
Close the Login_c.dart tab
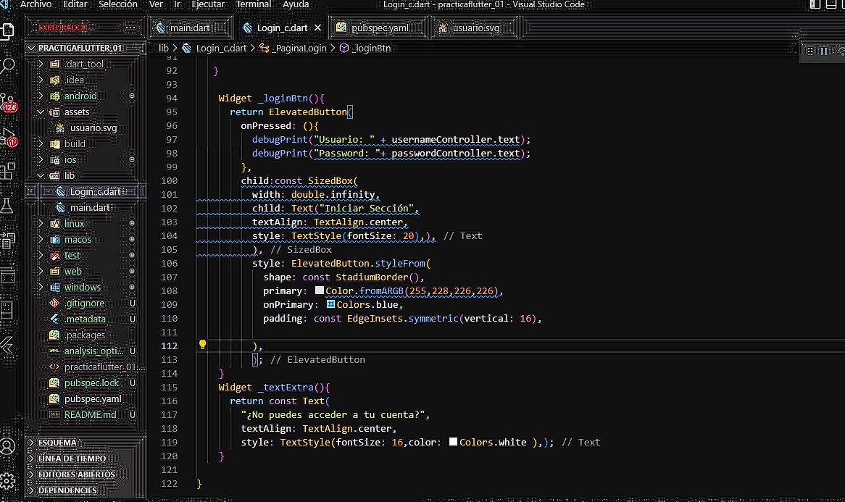(x=318, y=28)
